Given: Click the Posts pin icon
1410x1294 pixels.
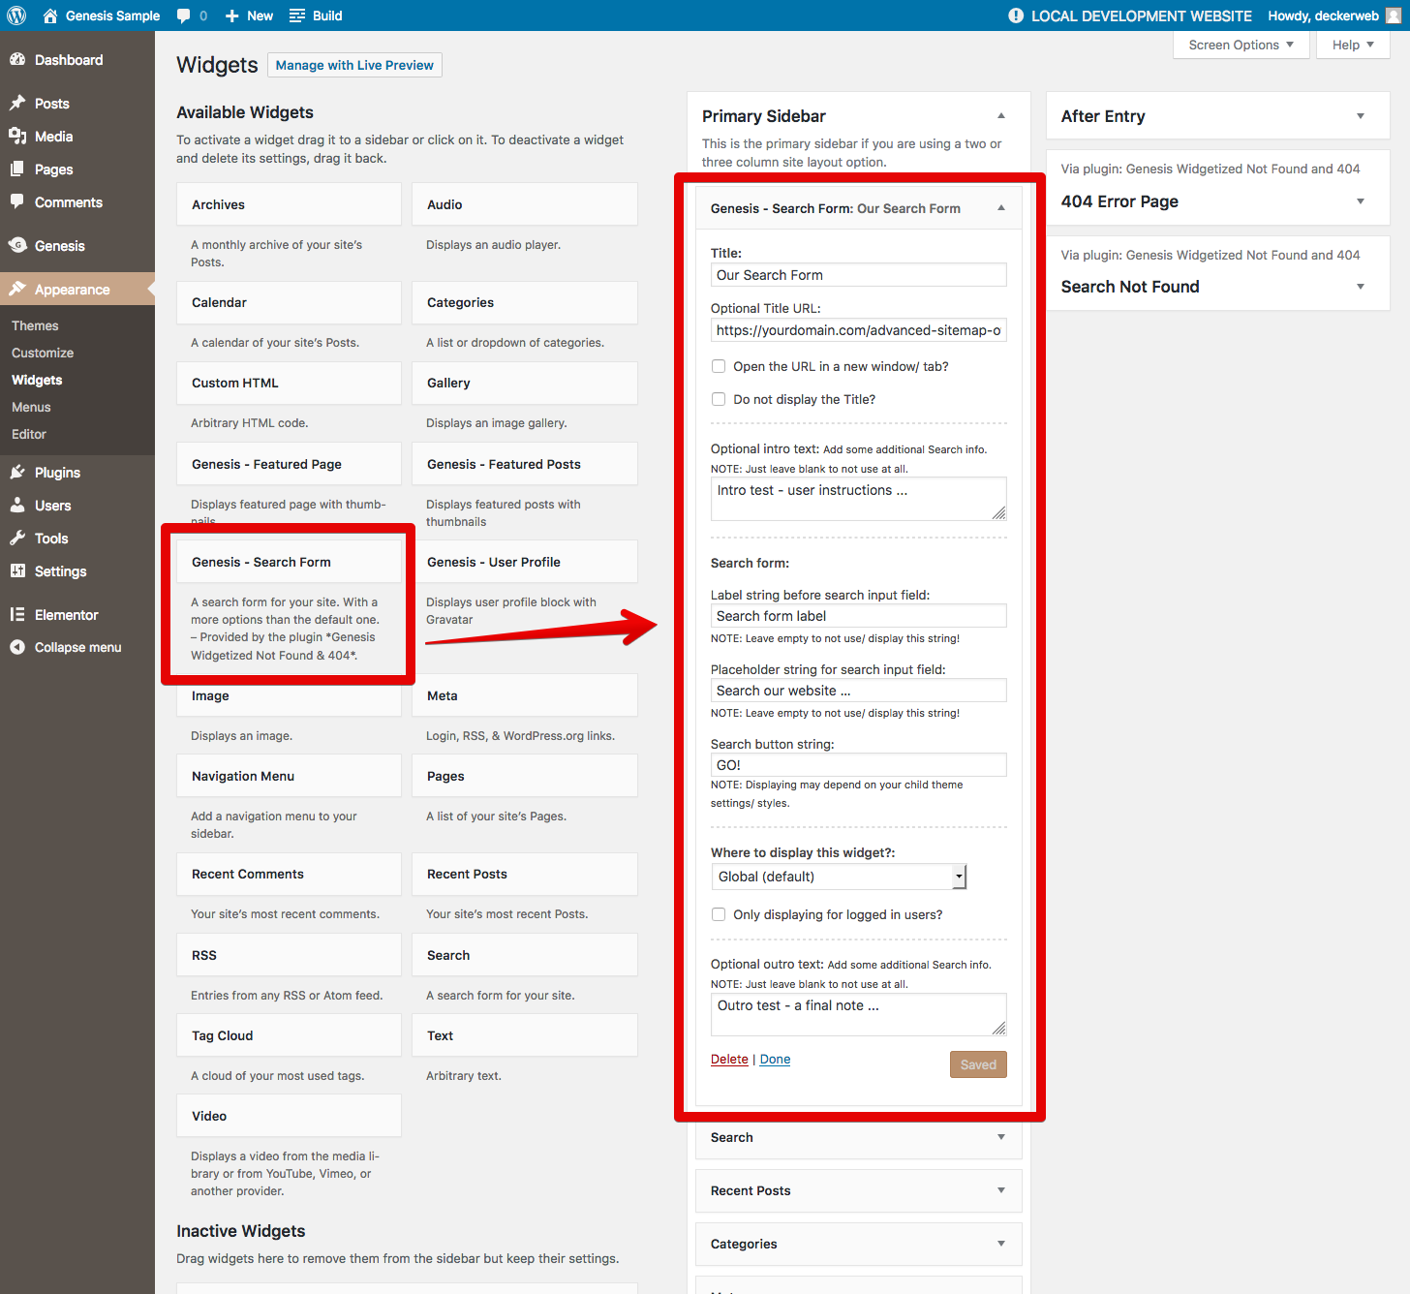Looking at the screenshot, I should click(x=17, y=103).
